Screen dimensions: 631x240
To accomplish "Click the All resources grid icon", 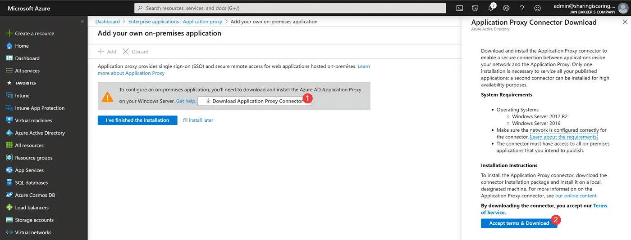I will 9,146.
